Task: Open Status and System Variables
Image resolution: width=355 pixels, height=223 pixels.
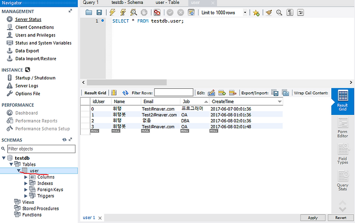Action: point(43,43)
